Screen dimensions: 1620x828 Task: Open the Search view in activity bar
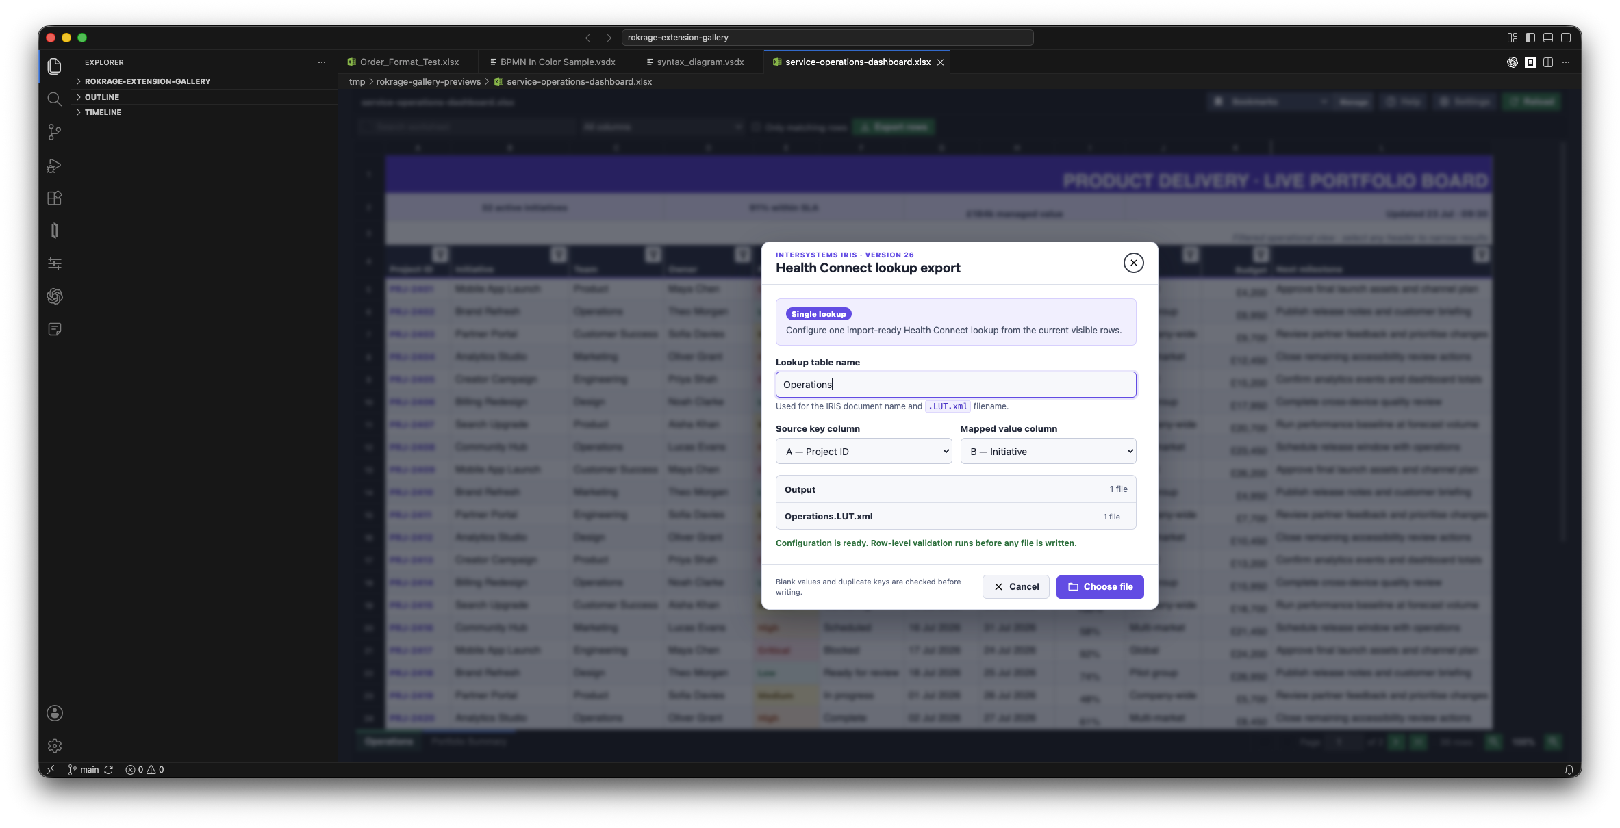click(55, 99)
